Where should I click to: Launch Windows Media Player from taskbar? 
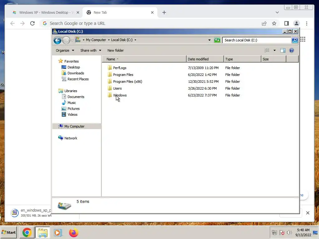pos(58,232)
